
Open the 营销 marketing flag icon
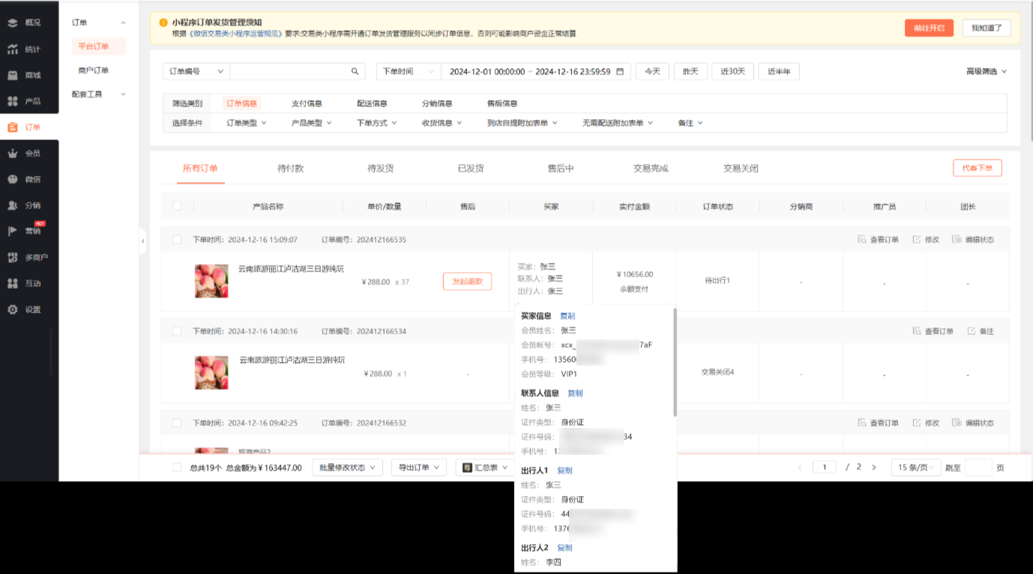tap(13, 231)
